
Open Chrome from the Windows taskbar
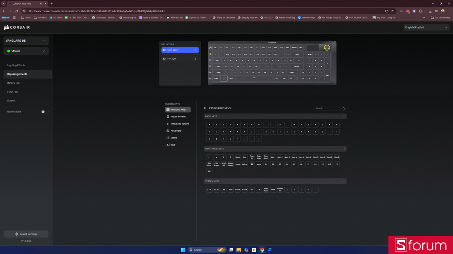(x=262, y=250)
